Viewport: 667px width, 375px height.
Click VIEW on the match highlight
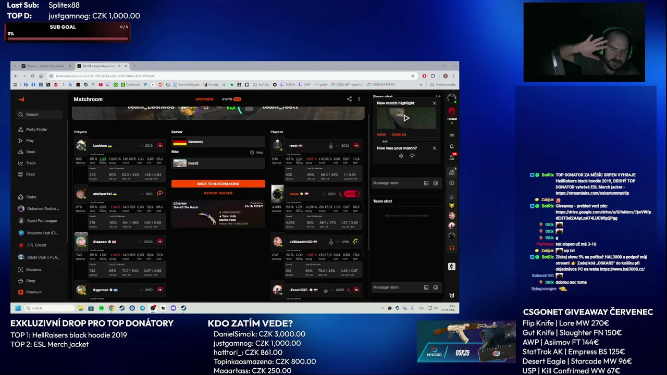click(x=381, y=135)
